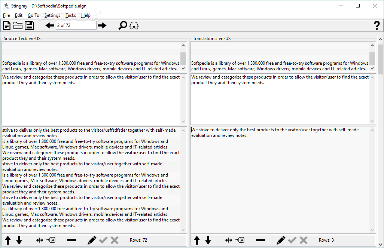This screenshot has width=384, height=248.
Task: Merge translation segment icon
Action: tap(240, 240)
